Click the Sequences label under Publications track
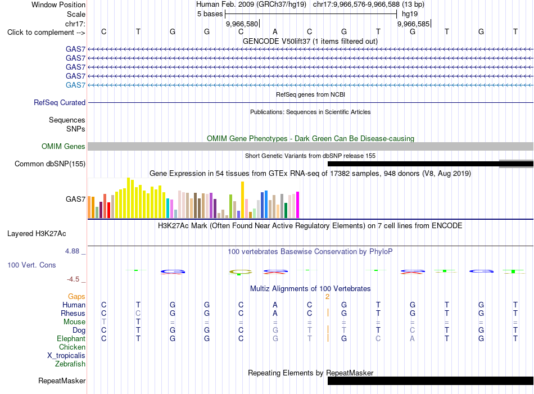 [x=67, y=120]
